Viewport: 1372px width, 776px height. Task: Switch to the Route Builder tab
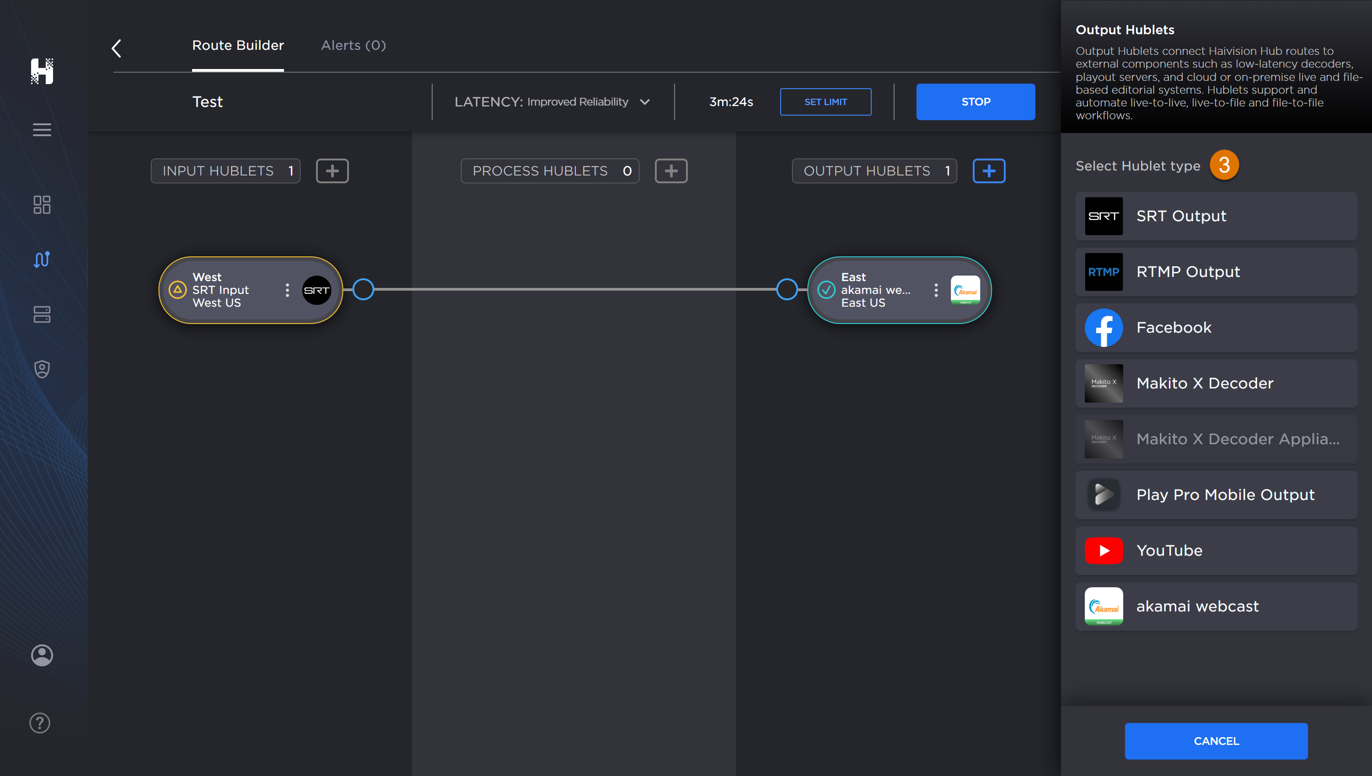(x=238, y=45)
